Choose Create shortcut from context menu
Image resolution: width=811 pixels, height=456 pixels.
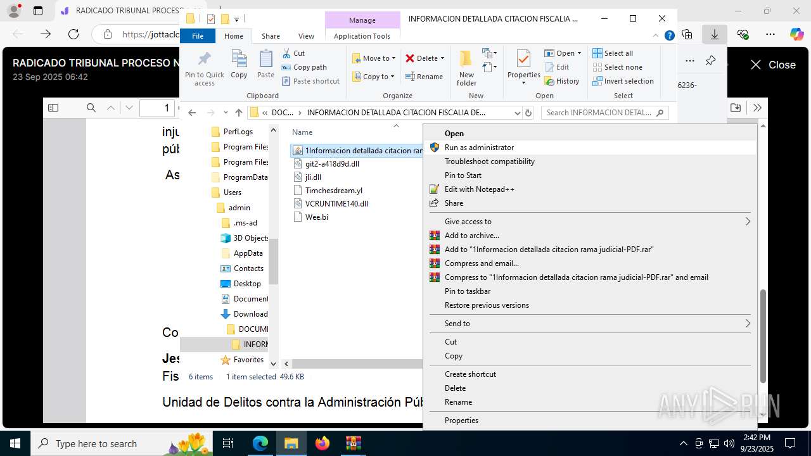click(x=590, y=374)
